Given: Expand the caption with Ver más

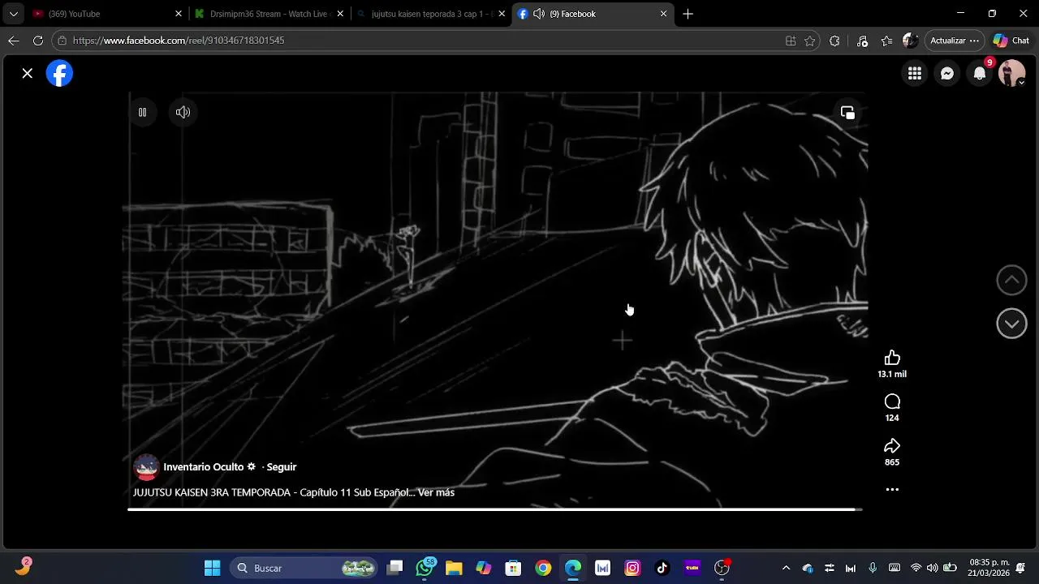Looking at the screenshot, I should [x=436, y=492].
